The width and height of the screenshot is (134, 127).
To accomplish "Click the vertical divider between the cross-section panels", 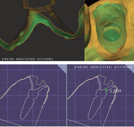I will pyautogui.click(x=67, y=95).
